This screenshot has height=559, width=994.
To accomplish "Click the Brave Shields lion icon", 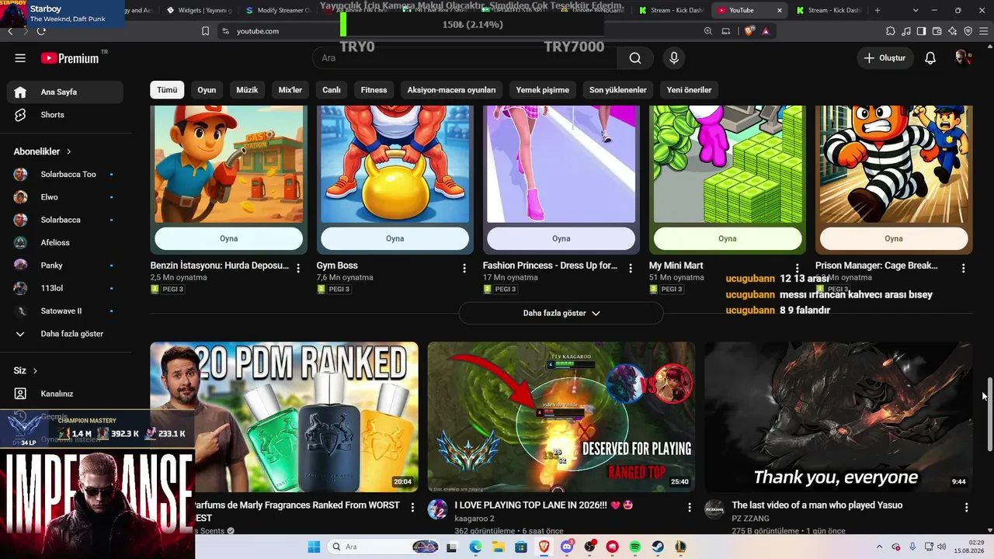I will point(749,31).
